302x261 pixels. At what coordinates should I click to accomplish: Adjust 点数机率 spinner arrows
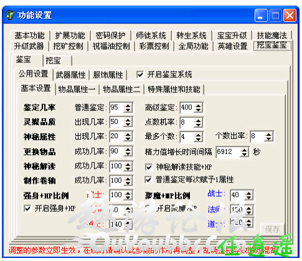click(x=199, y=122)
